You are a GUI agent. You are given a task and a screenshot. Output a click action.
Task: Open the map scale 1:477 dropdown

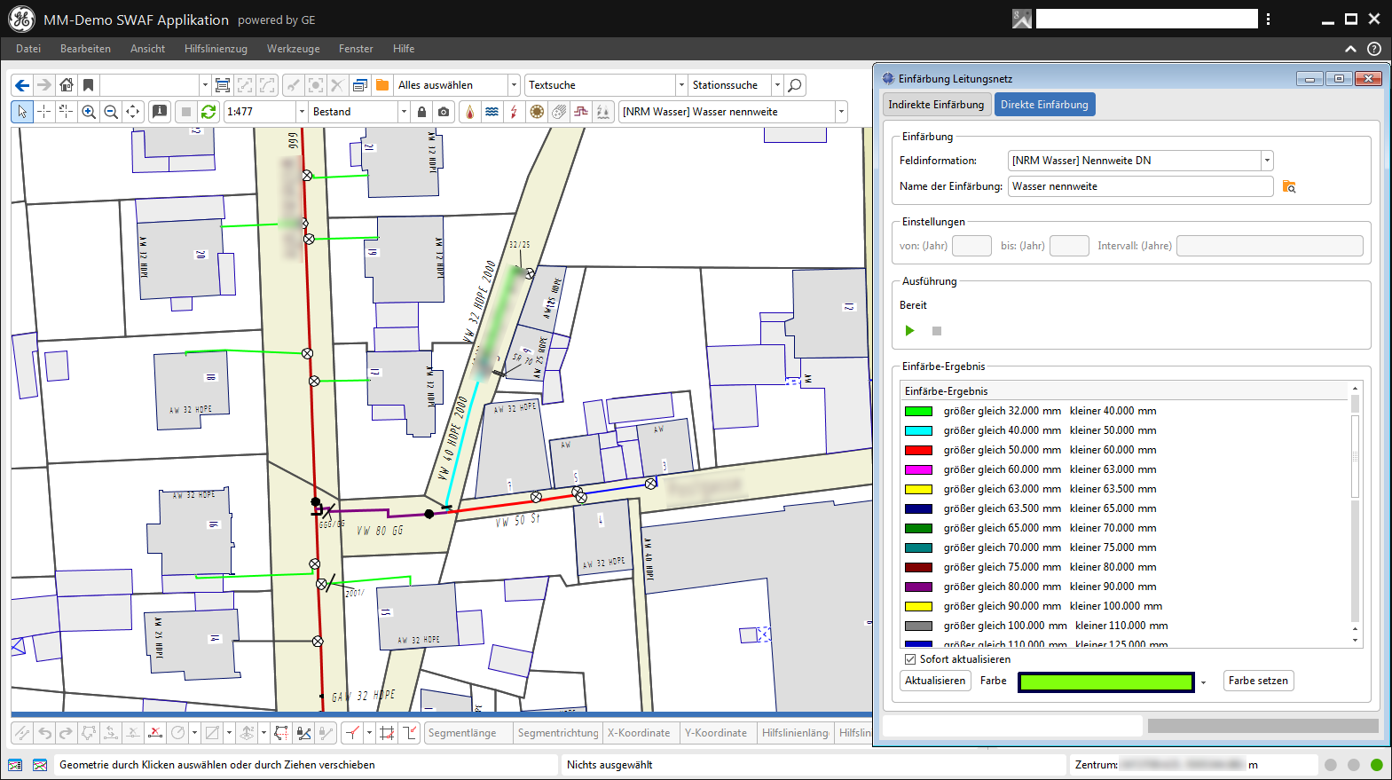click(x=302, y=112)
